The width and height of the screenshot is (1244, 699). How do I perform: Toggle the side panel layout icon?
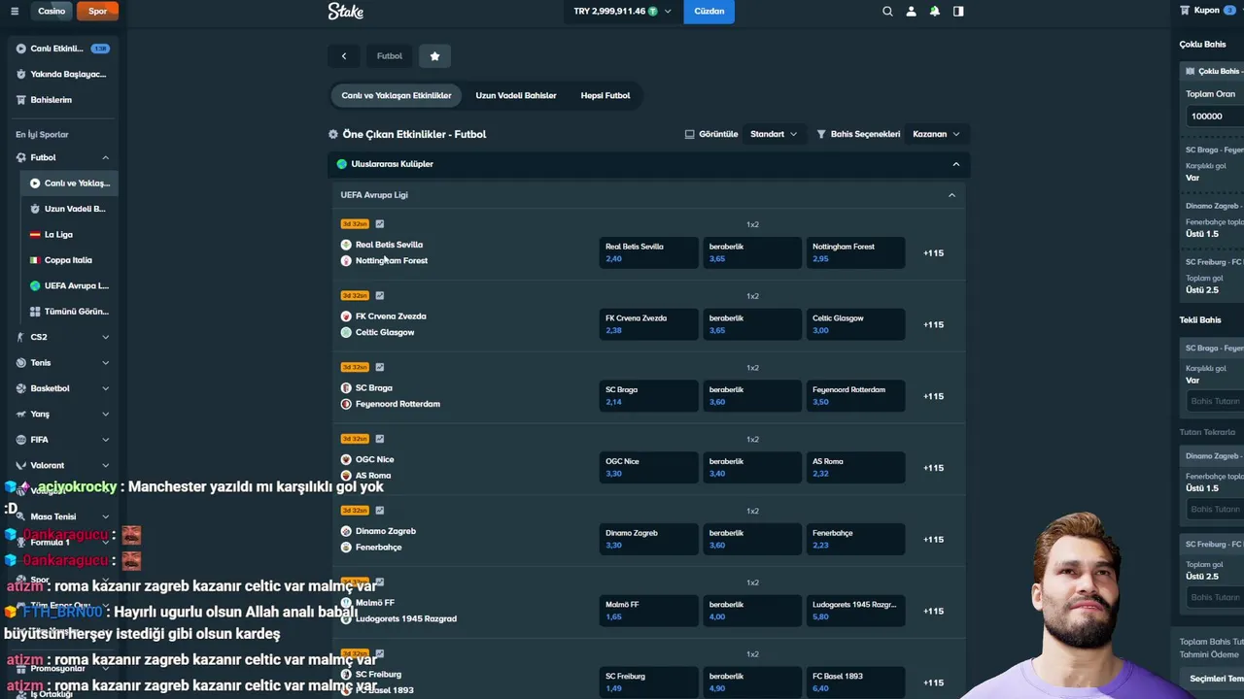pos(958,12)
